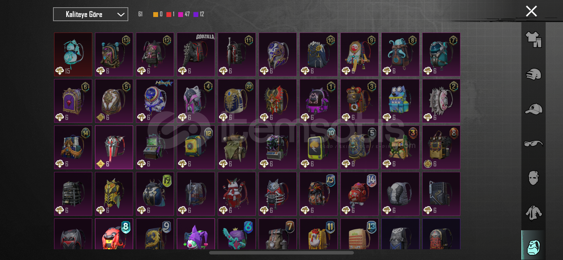Select the red mythic gourd backpack
This screenshot has width=563, height=260.
[73, 54]
